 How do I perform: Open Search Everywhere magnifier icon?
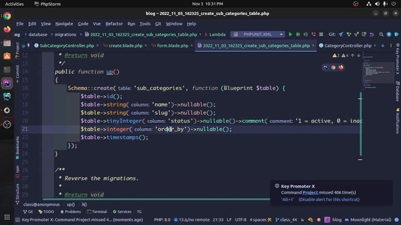click(x=381, y=34)
